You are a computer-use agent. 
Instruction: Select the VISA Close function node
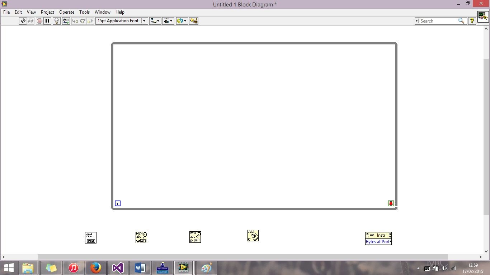253,236
